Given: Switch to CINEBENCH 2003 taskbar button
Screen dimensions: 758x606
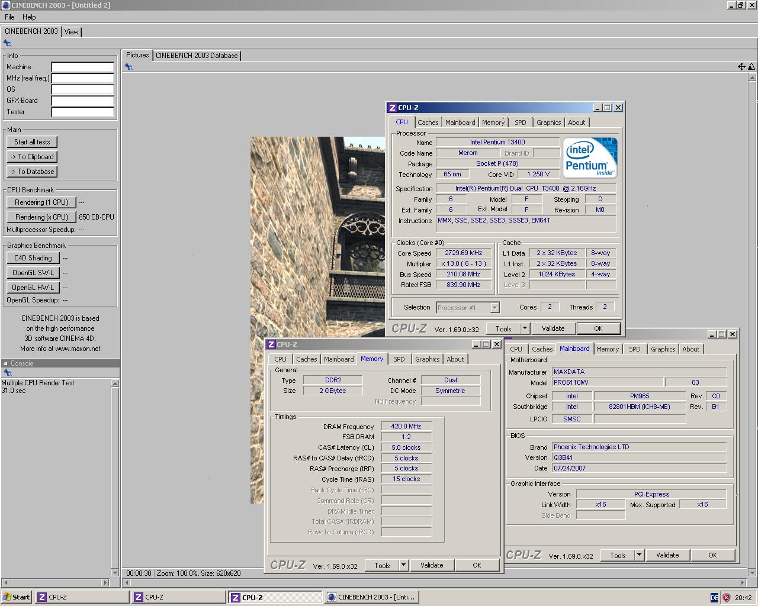Looking at the screenshot, I should coord(371,597).
